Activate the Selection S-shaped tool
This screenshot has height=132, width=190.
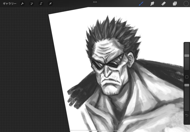(41, 4)
